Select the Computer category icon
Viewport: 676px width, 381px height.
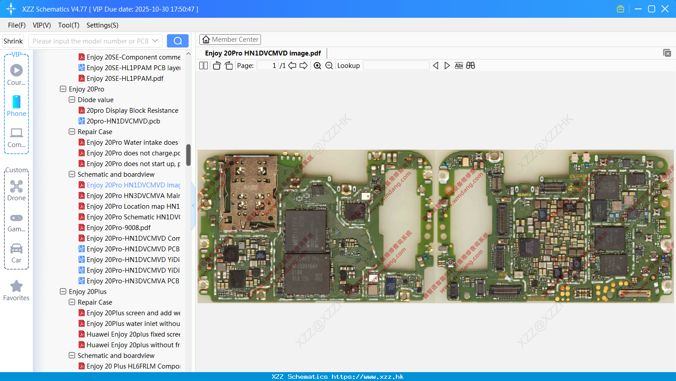[16, 137]
